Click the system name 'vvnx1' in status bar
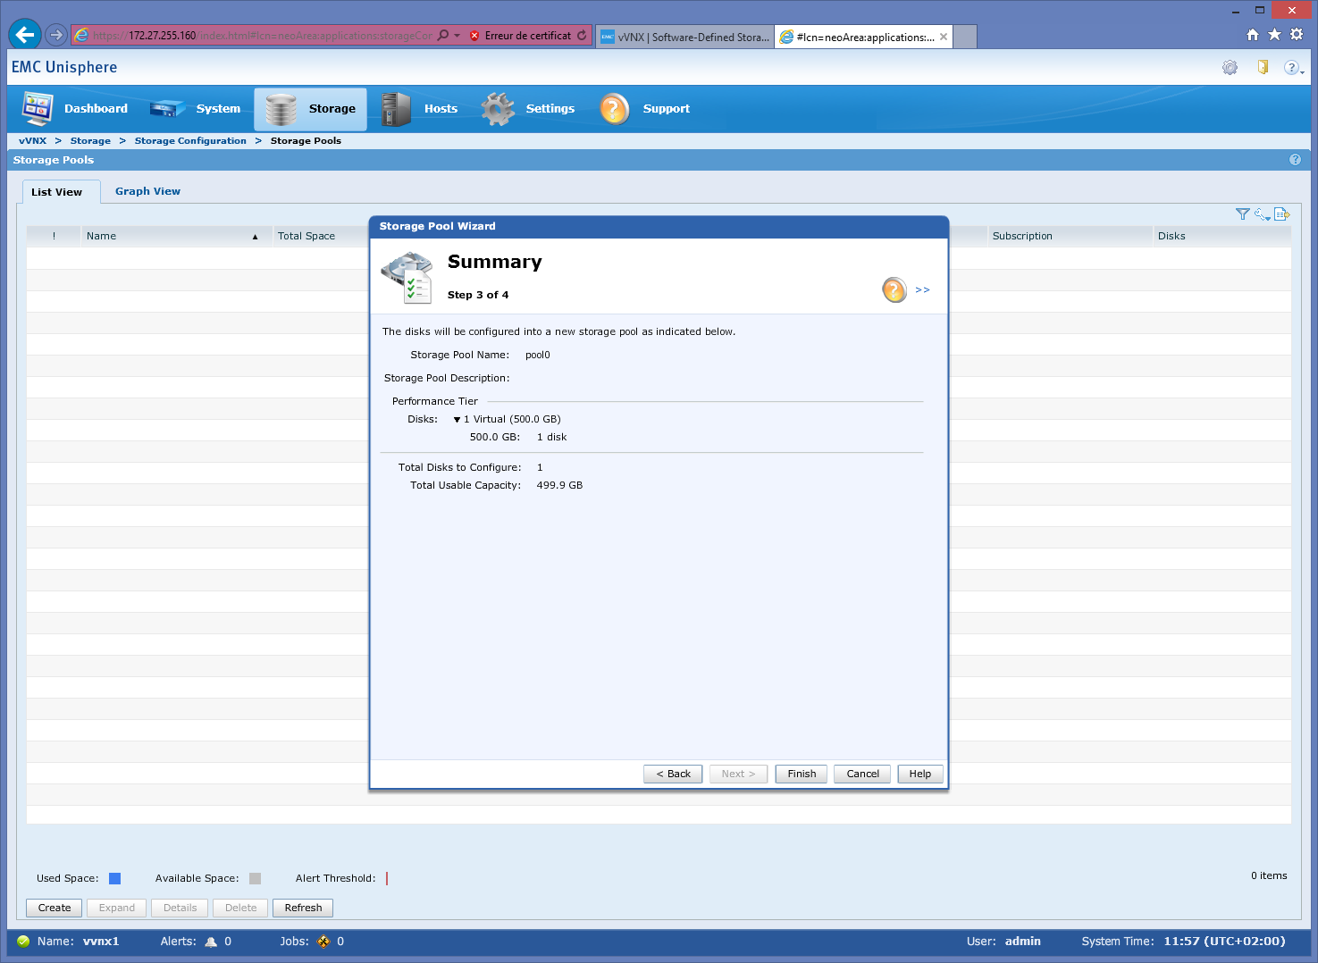 pyautogui.click(x=101, y=942)
